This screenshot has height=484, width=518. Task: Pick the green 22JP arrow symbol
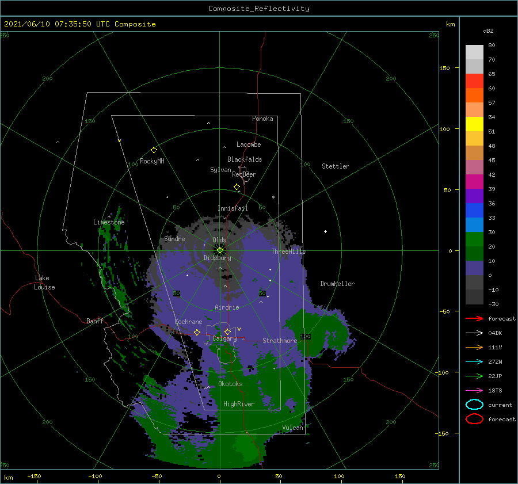click(x=474, y=376)
